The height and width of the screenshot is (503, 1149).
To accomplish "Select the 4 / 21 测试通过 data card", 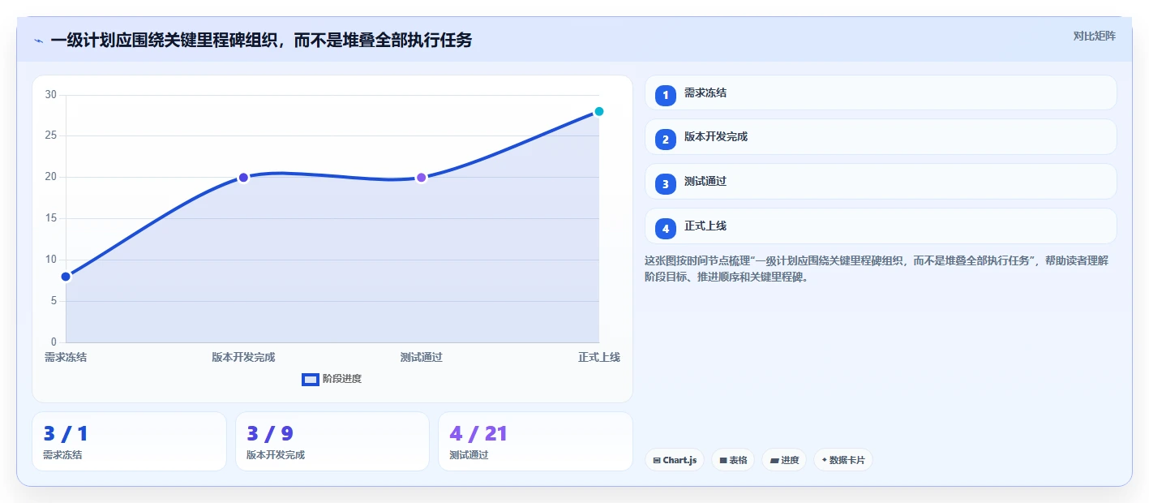I will click(535, 441).
